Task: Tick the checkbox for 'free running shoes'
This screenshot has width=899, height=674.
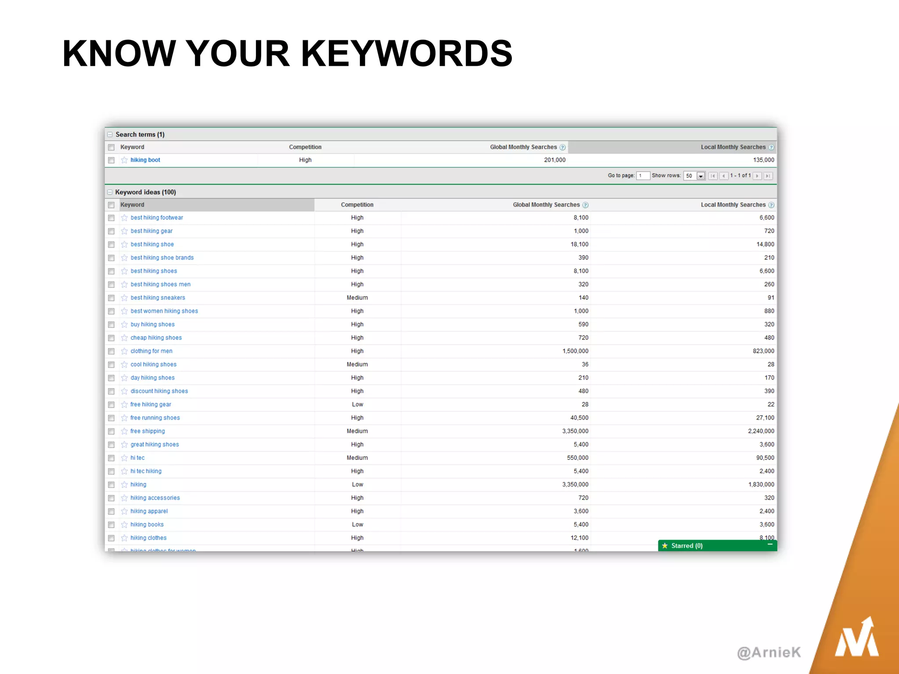Action: click(x=111, y=418)
